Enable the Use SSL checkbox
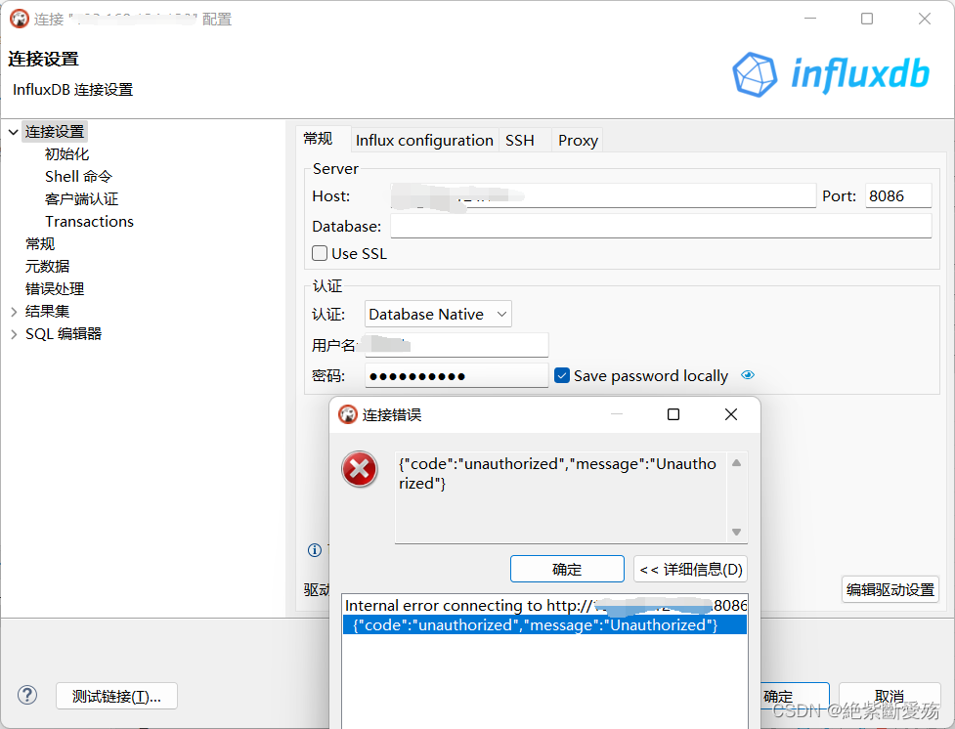Screen dimensions: 955x729 click(x=320, y=253)
